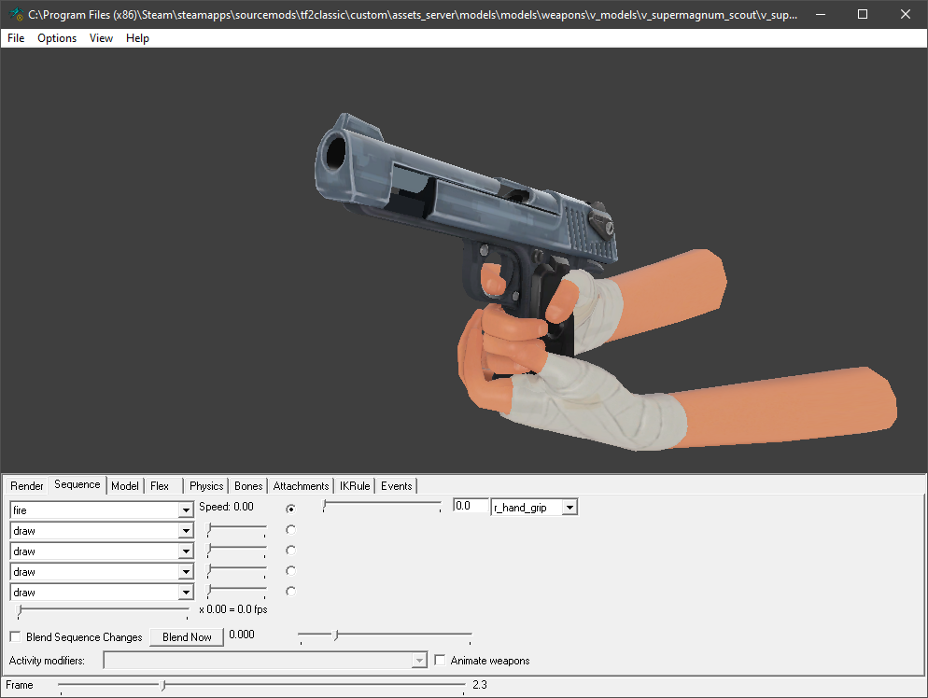Expand the 'fire' sequence dropdown
Image resolution: width=928 pixels, height=698 pixels.
(x=186, y=510)
